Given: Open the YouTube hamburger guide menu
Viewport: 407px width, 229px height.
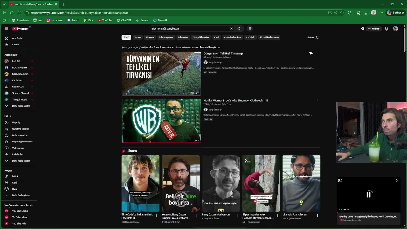Looking at the screenshot, I should click(6, 29).
